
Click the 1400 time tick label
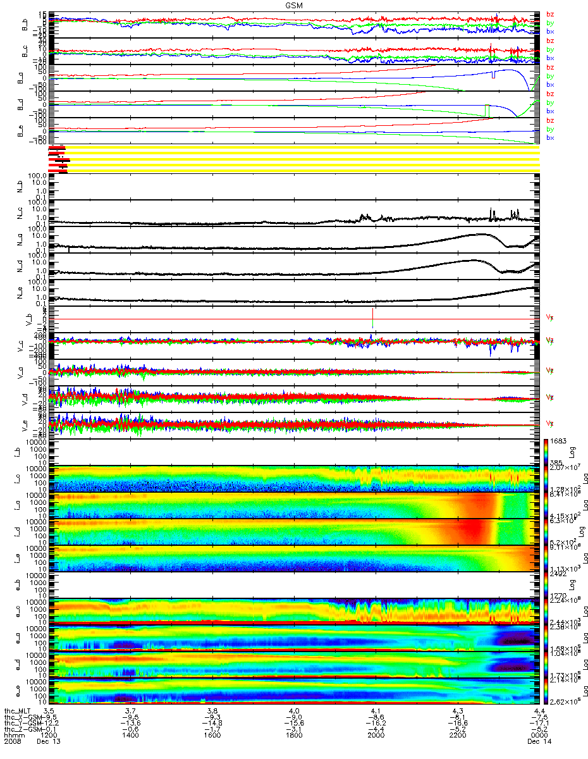coord(130,737)
